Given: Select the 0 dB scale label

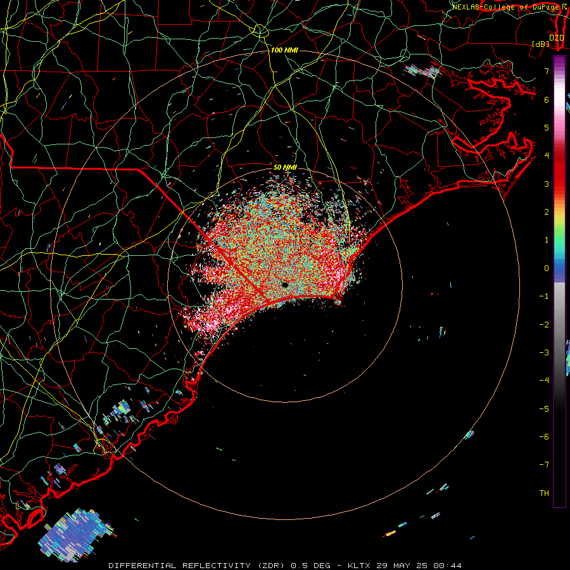Looking at the screenshot, I should tap(547, 269).
